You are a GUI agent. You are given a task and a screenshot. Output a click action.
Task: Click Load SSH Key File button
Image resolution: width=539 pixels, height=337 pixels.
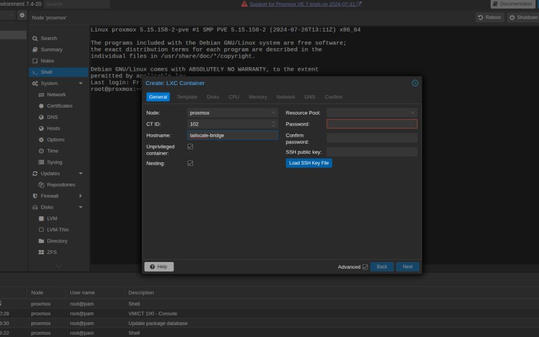pos(309,163)
